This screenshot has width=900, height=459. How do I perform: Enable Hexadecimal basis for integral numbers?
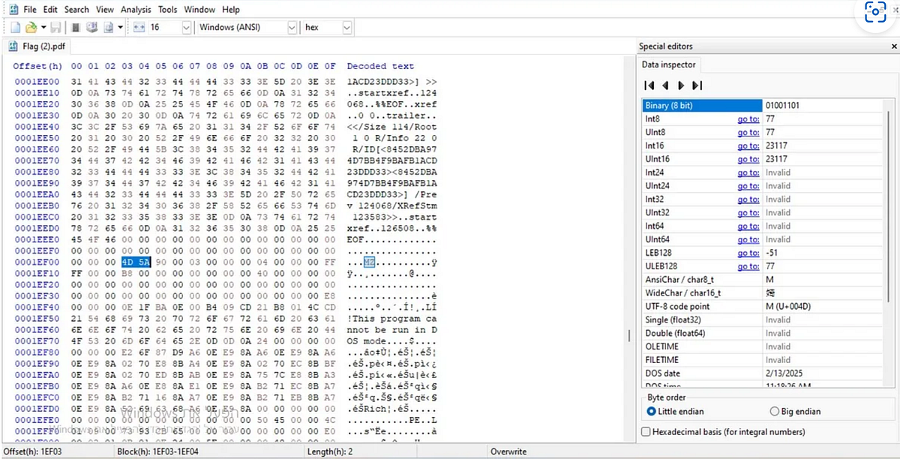pos(645,431)
